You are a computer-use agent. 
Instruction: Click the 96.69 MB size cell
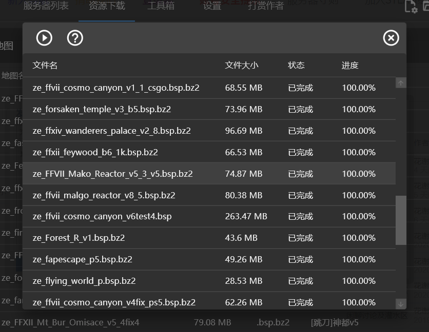coord(244,131)
